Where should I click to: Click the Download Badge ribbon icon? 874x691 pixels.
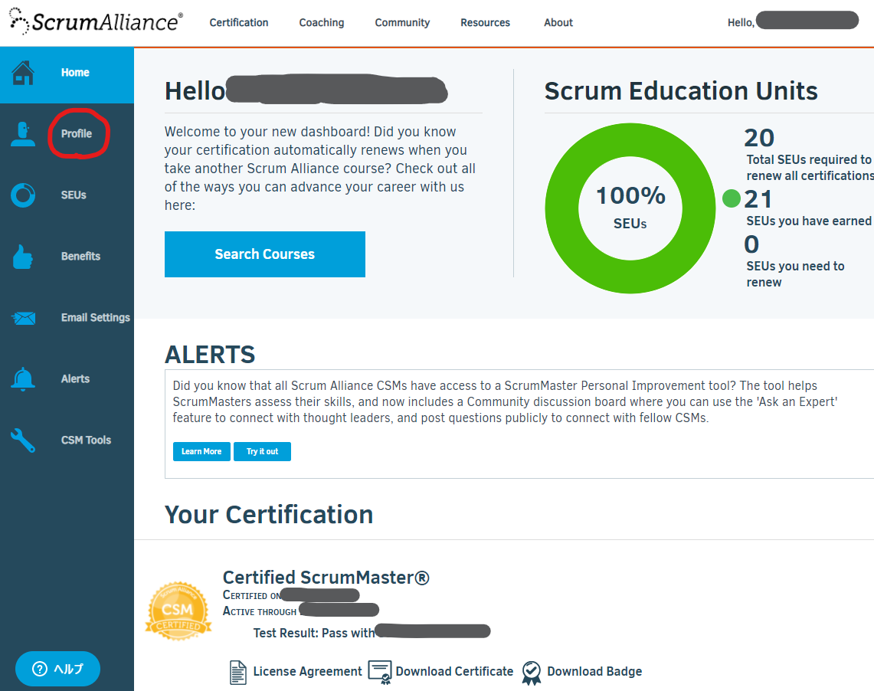pyautogui.click(x=531, y=673)
